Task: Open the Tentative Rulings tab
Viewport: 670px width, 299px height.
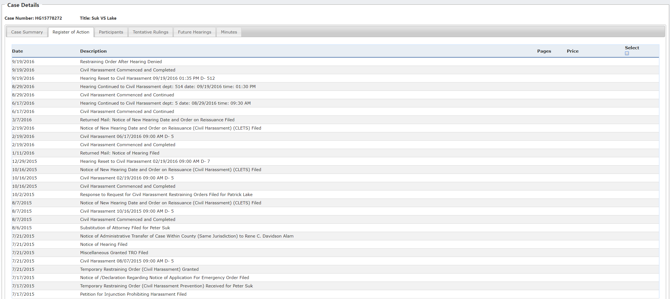Action: (x=151, y=32)
